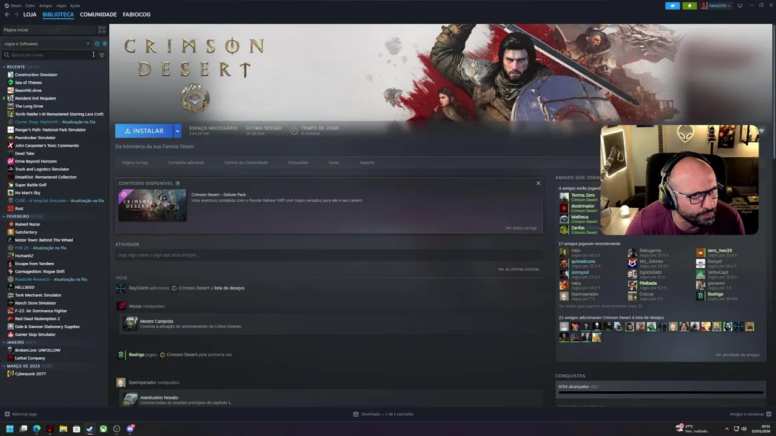776x436 pixels.
Task: Expand the Jogos e Softwares dropdown
Action: [47, 44]
